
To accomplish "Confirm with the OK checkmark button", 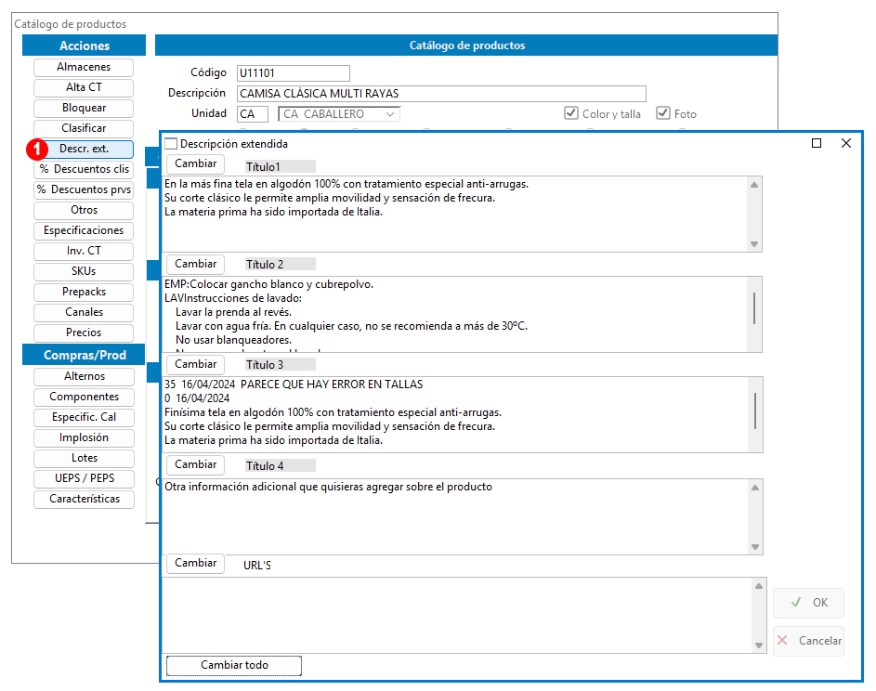I will pyautogui.click(x=808, y=603).
